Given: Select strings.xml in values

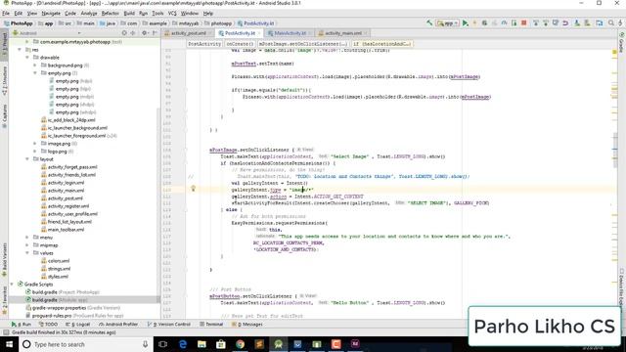Looking at the screenshot, I should pyautogui.click(x=56, y=269).
